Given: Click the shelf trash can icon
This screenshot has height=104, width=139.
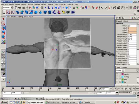Looking at the screenshot, I should (x=138, y=11).
